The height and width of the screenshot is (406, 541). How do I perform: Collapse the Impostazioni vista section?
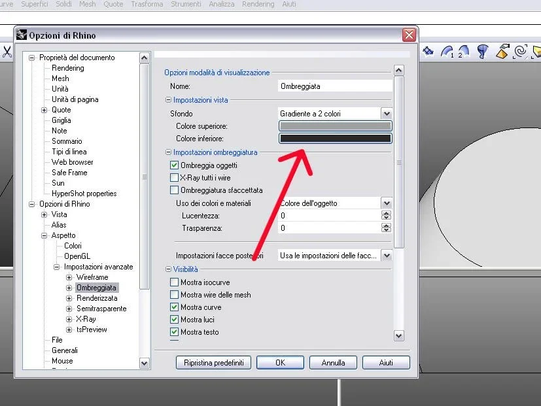coord(168,100)
